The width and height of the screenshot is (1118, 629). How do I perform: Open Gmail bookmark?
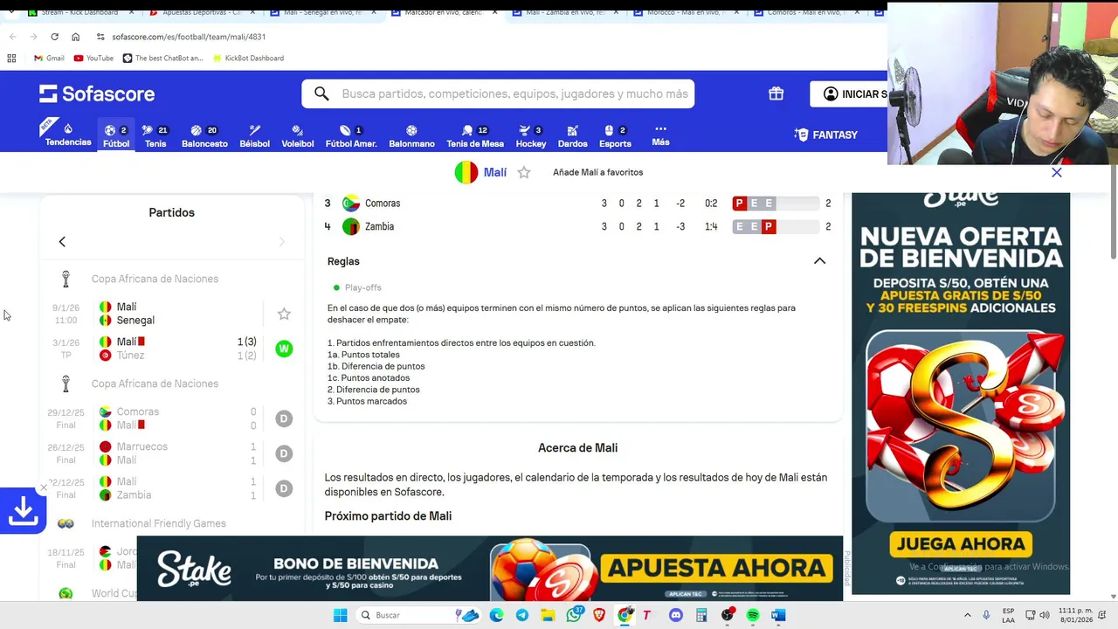pyautogui.click(x=49, y=58)
